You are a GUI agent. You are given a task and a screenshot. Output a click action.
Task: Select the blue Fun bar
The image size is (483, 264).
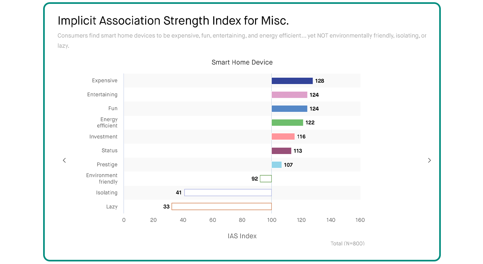[289, 109]
